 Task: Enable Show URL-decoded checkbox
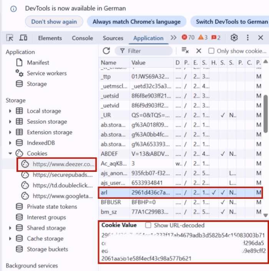148,225
